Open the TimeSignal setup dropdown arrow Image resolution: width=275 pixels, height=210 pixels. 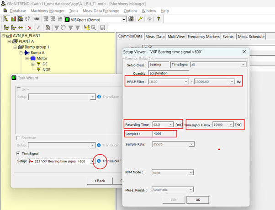click(92, 161)
